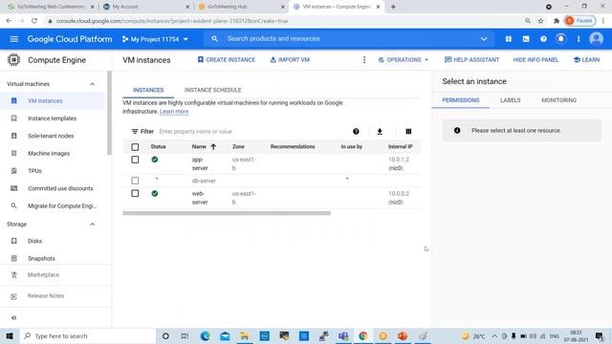
Task: Bookmark this page with star icon
Action: 540,21
